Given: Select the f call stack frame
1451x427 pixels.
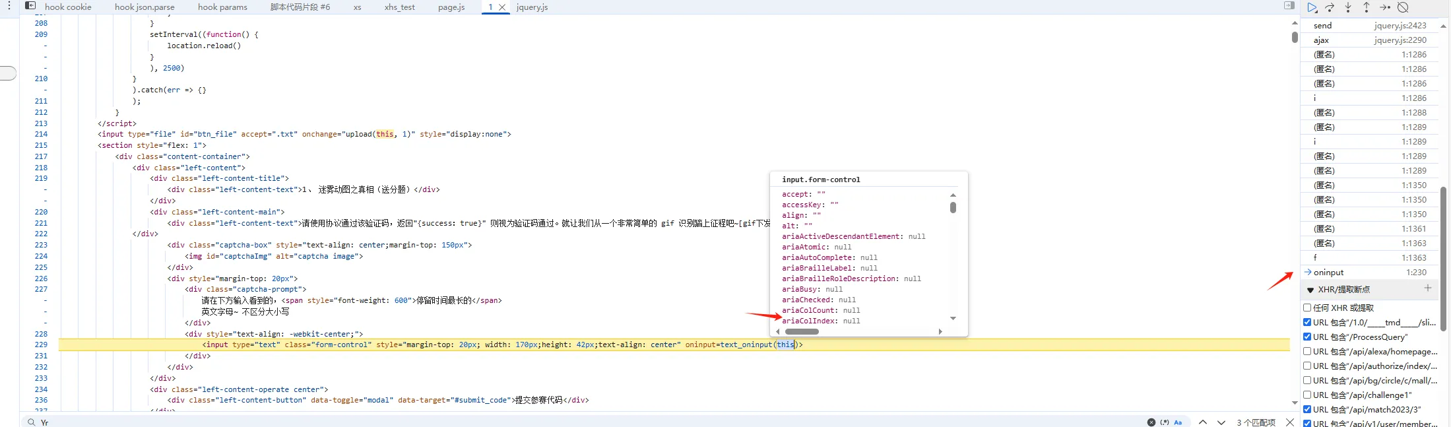Looking at the screenshot, I should (1369, 258).
